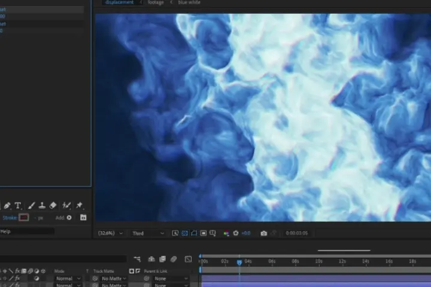The image size is (431, 287).
Task: Open first layer Parent None dropdown
Action: pos(171,279)
